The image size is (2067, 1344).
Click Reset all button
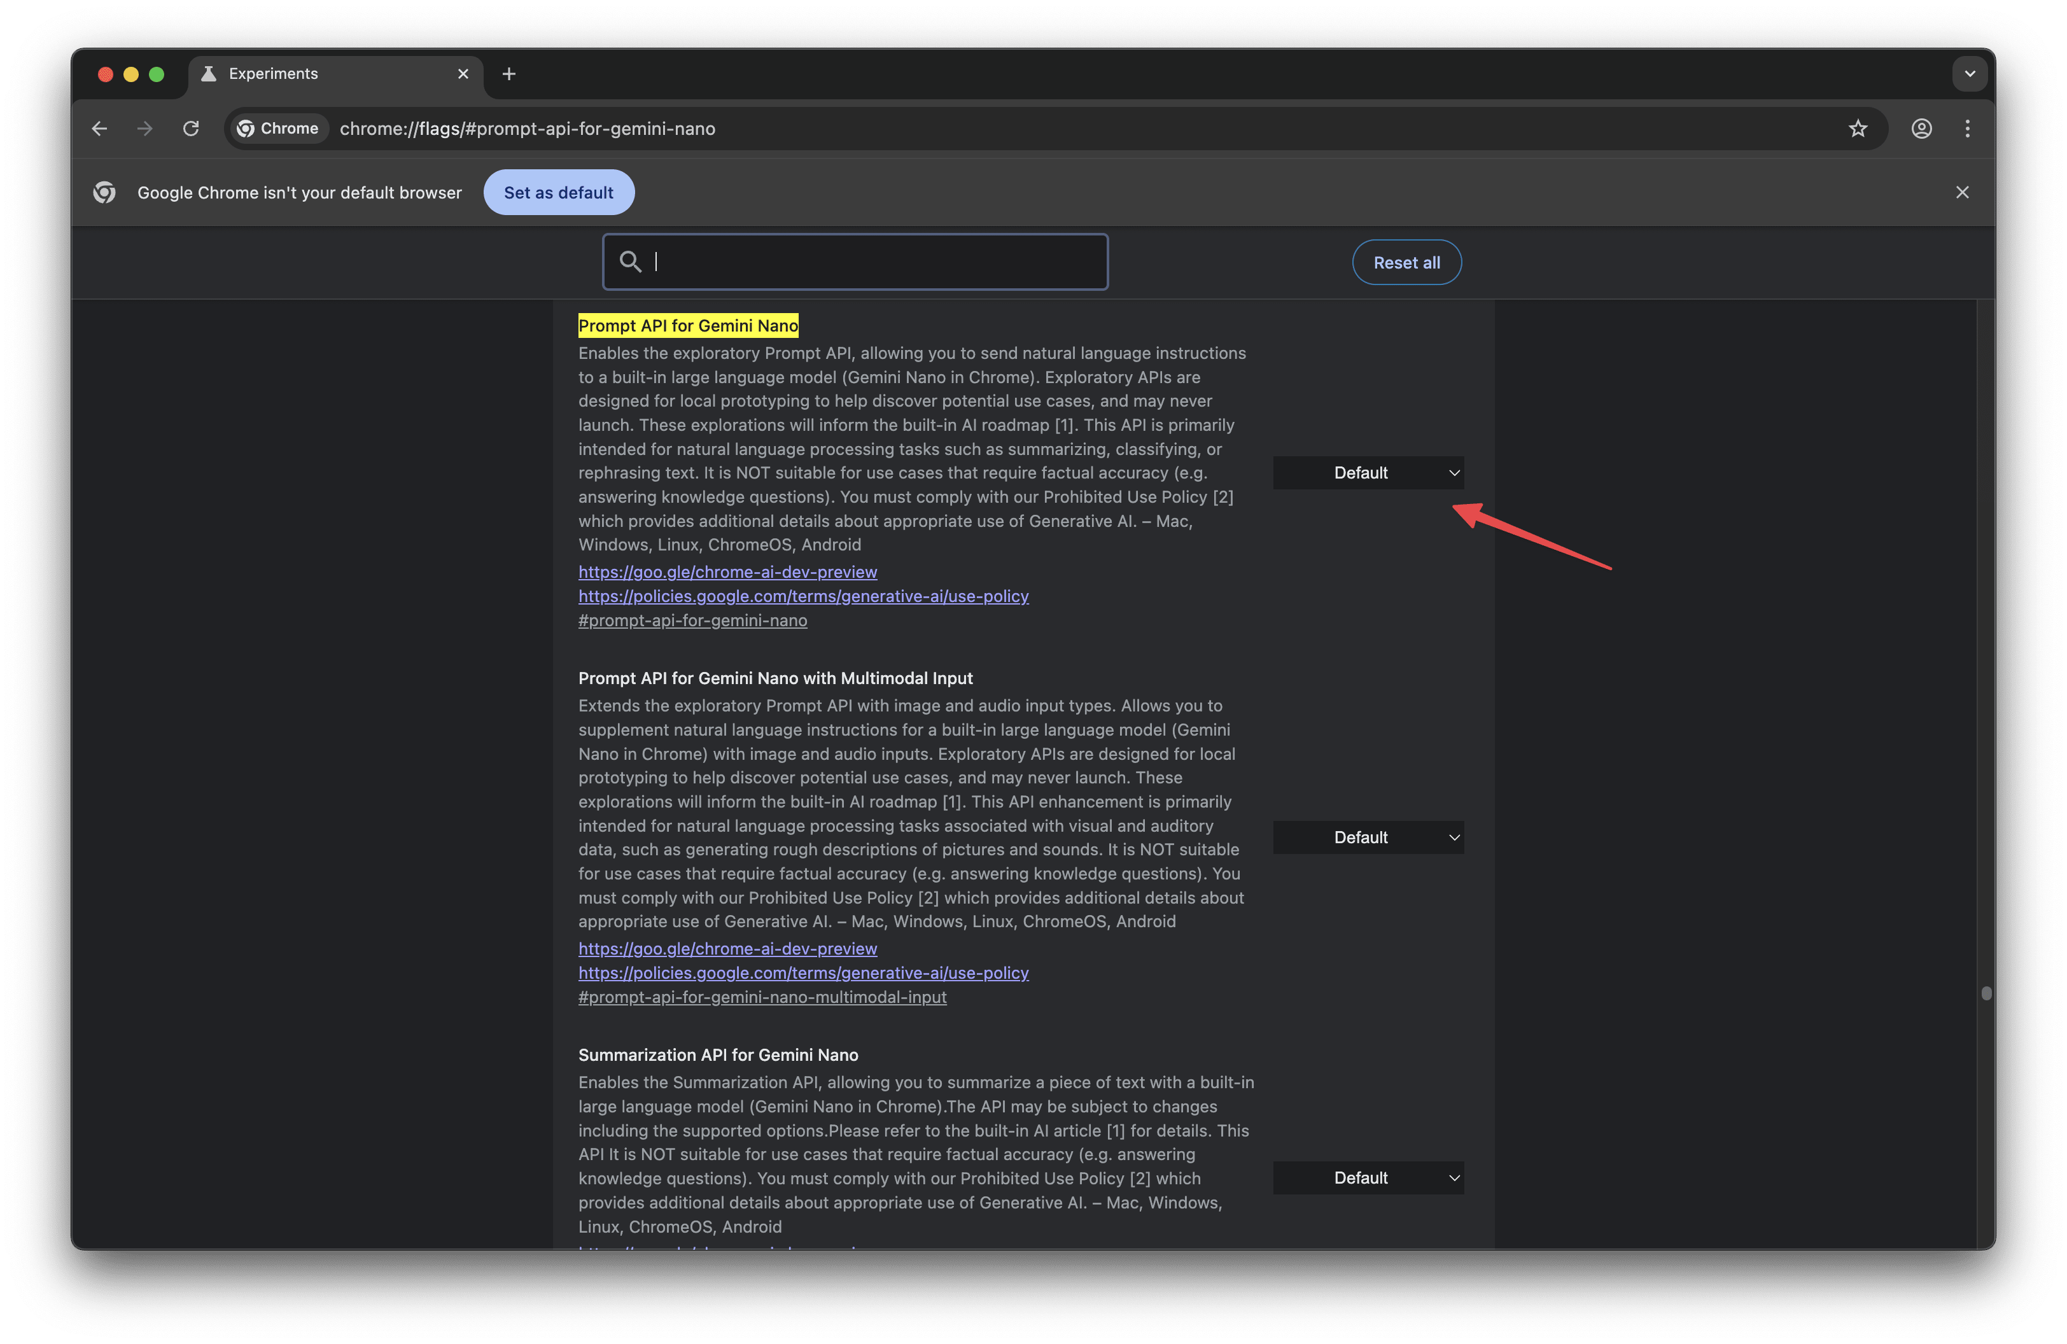[1406, 262]
